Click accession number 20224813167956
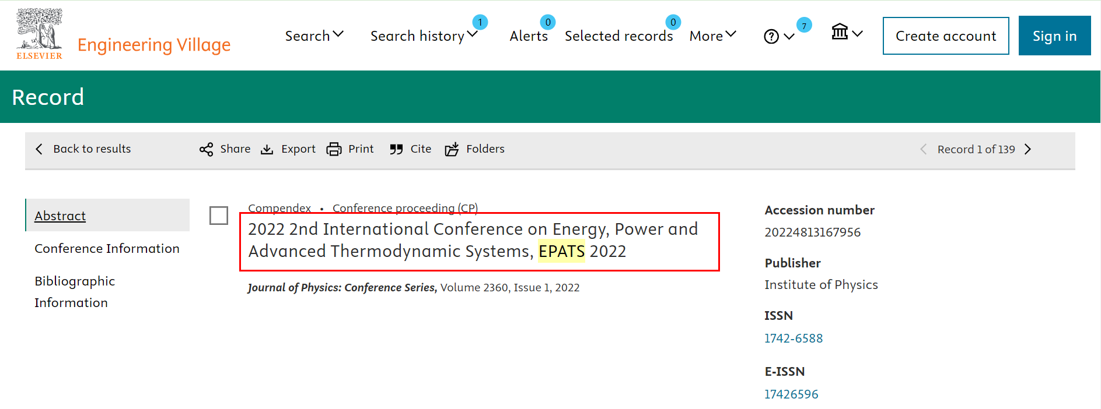Viewport: 1101px width, 409px height. [x=812, y=232]
